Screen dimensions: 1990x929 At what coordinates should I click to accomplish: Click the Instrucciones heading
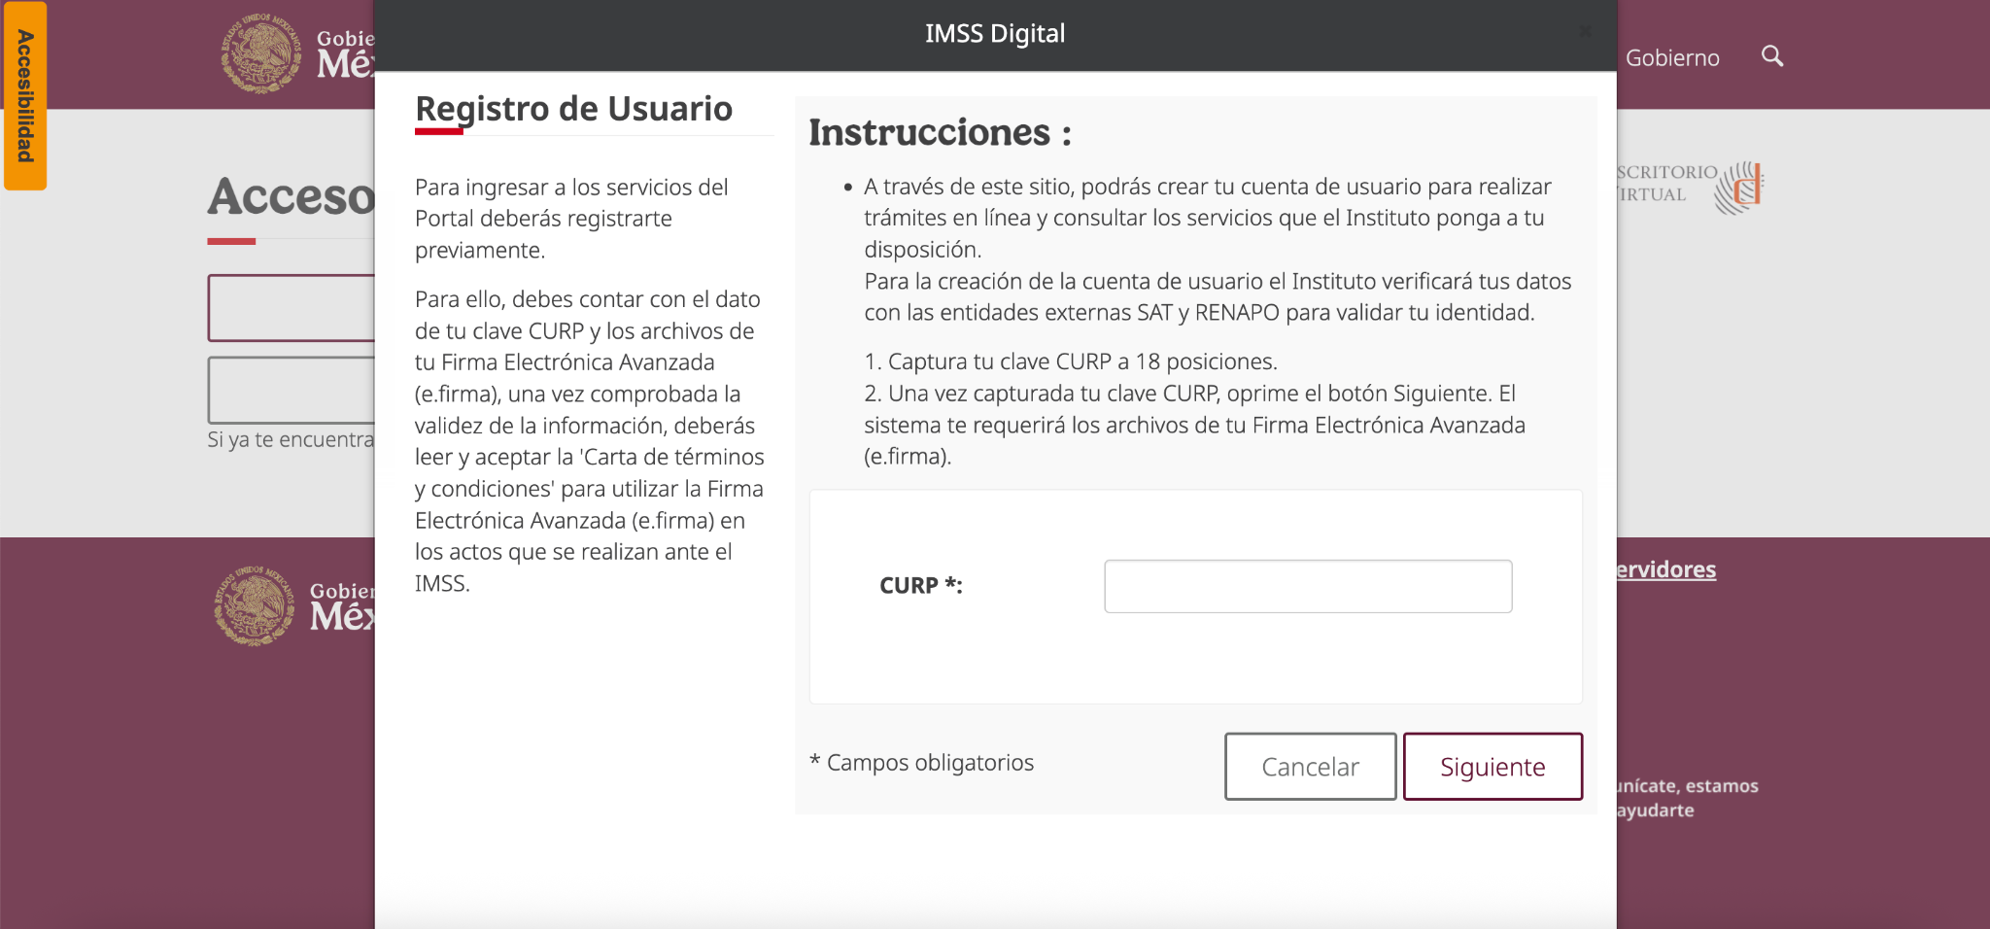[x=940, y=132]
